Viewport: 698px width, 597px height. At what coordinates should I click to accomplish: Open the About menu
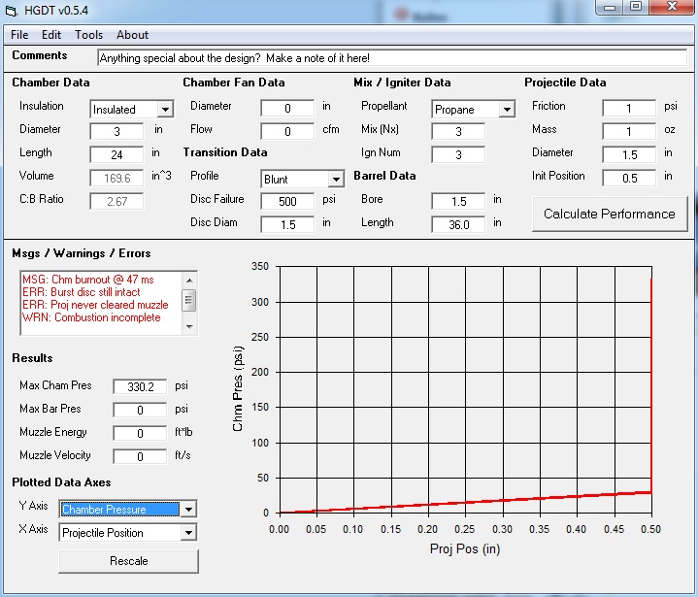[x=133, y=34]
